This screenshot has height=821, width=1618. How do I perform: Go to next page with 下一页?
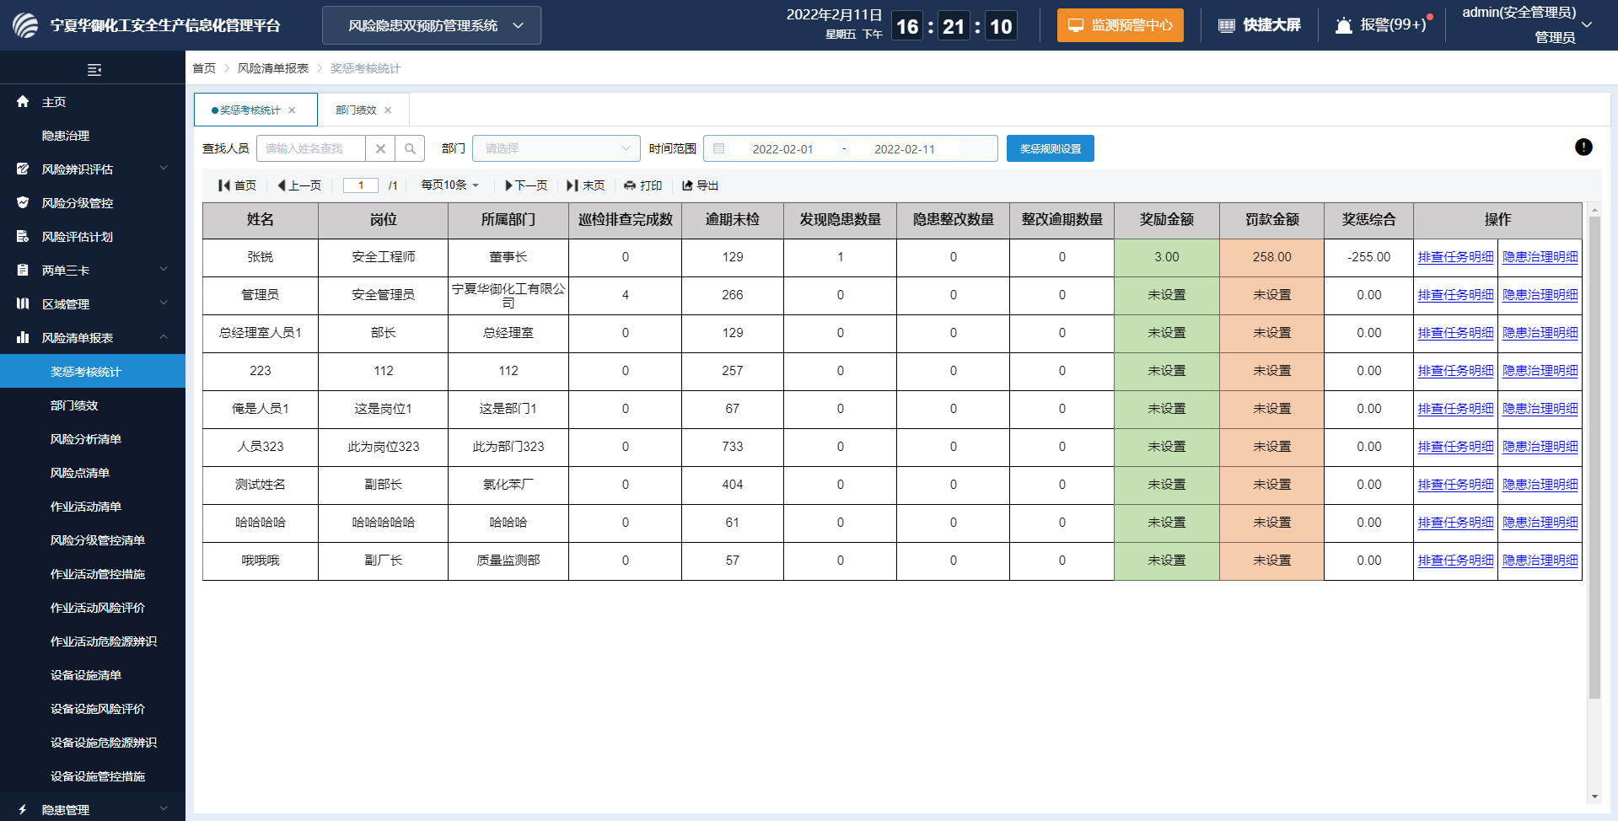point(526,185)
